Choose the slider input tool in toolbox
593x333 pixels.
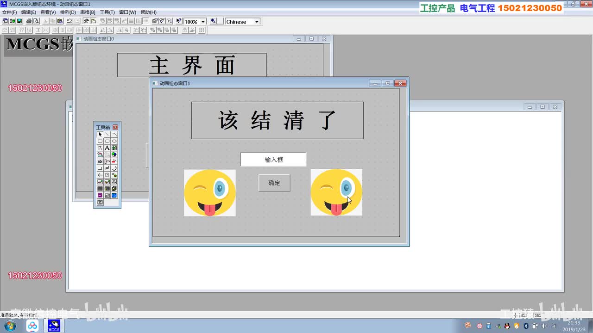(100, 175)
